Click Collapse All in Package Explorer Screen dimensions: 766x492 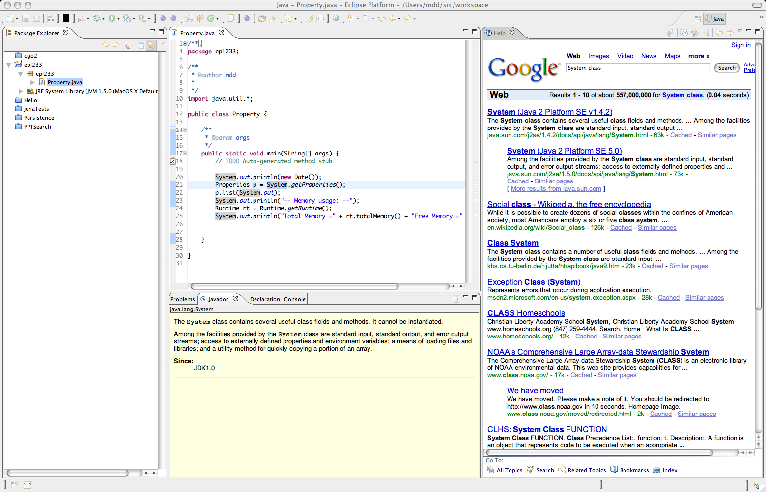tap(141, 45)
